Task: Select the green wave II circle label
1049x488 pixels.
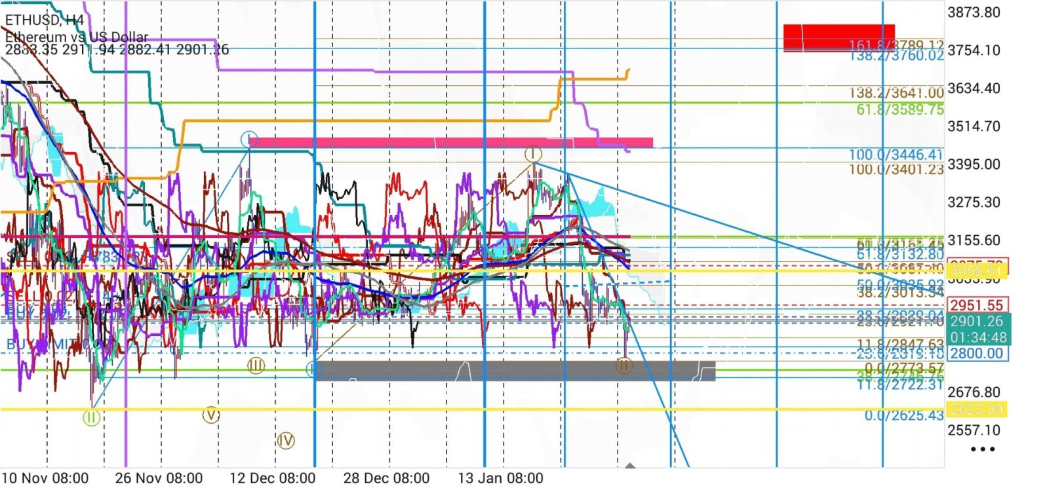Action: pos(91,417)
